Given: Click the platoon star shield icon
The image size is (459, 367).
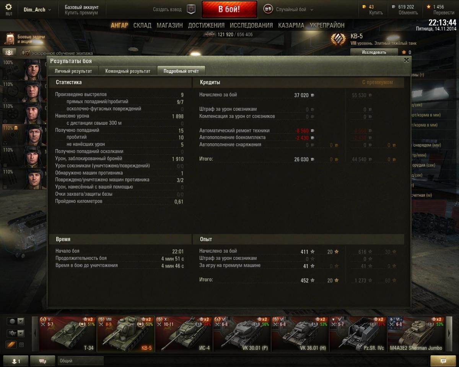Looking at the screenshot, I should click(x=191, y=10).
